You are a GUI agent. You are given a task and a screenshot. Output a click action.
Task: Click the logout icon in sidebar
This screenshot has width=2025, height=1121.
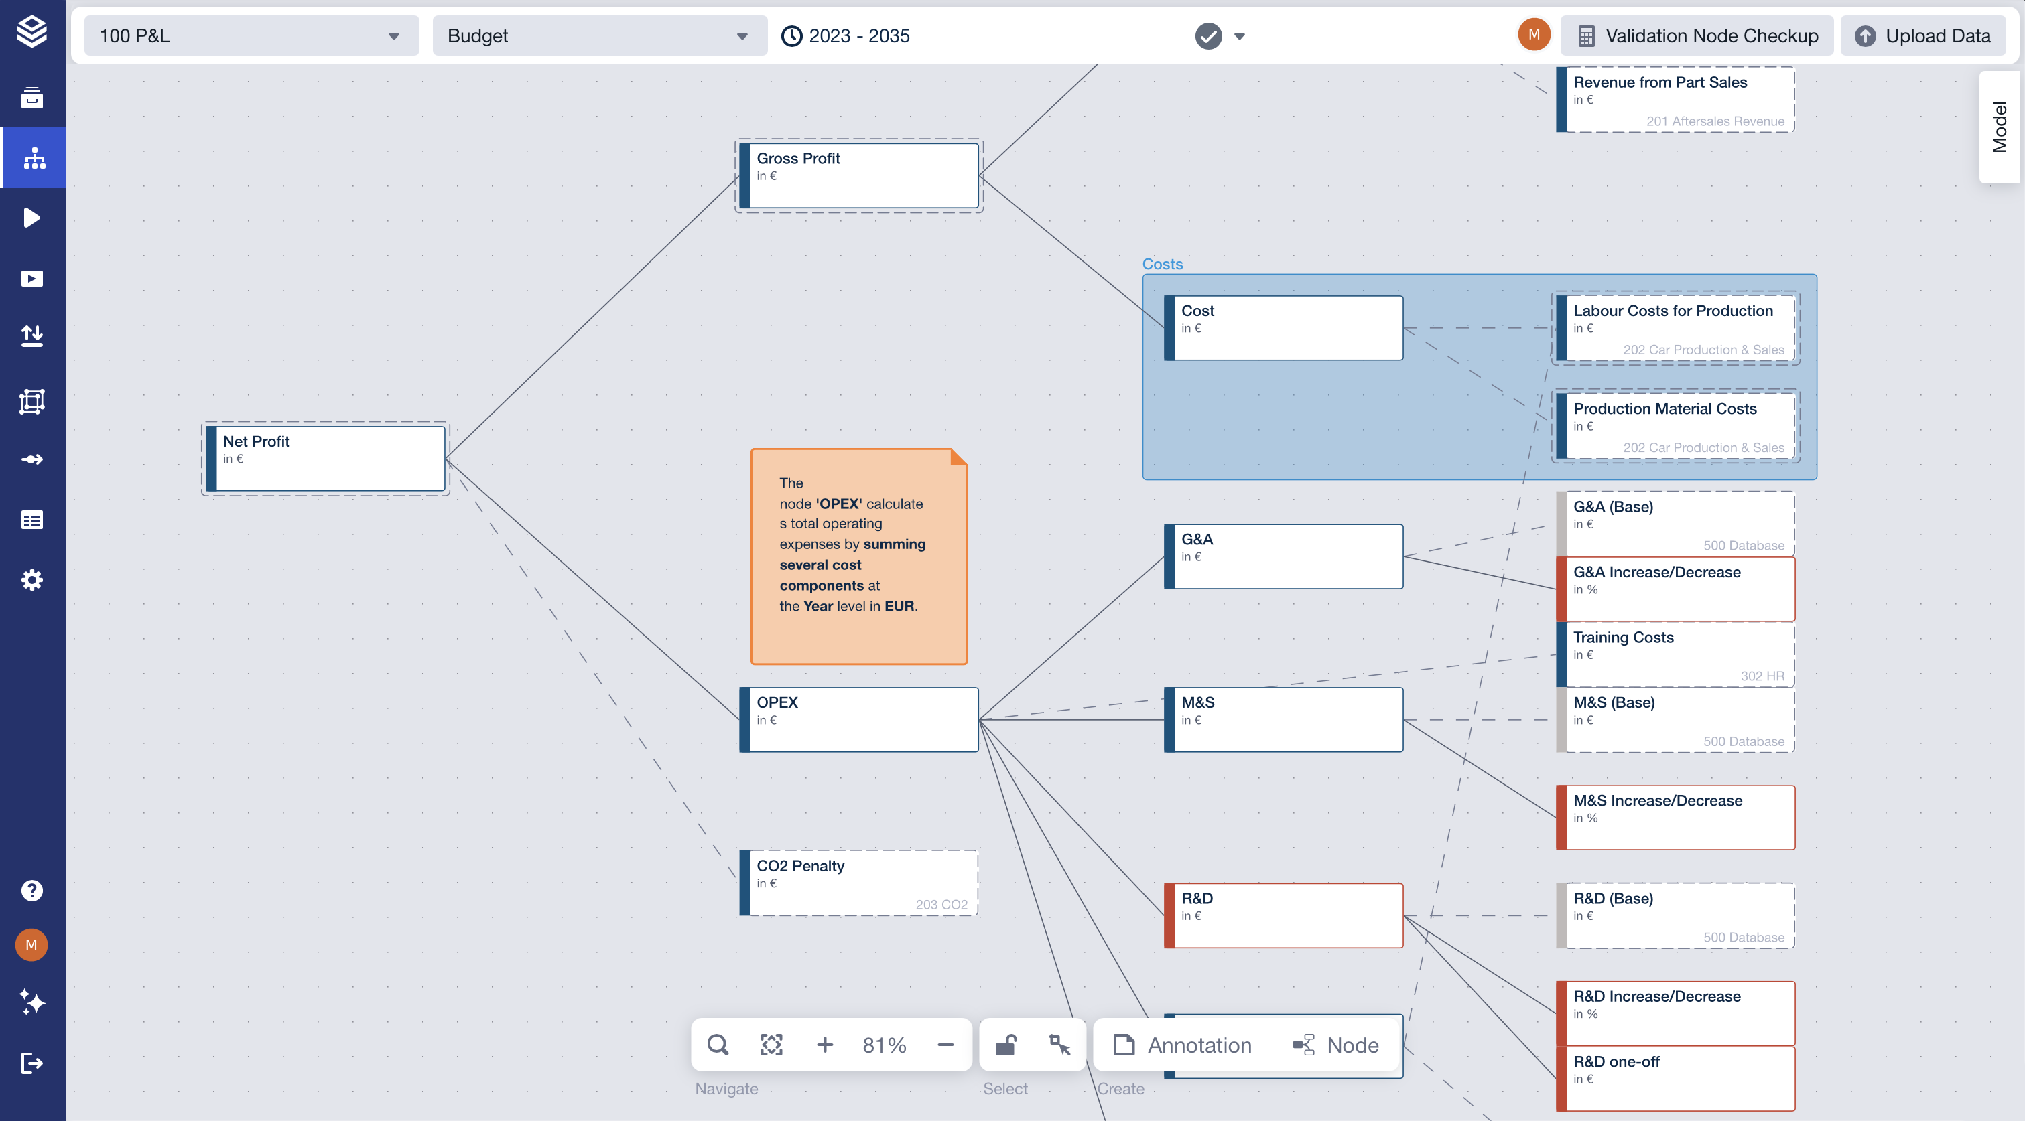[32, 1063]
